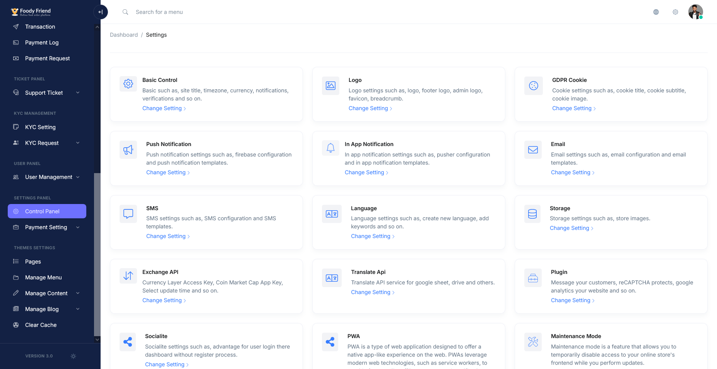Click the Translate Api card icon
Image resolution: width=717 pixels, height=369 pixels.
pyautogui.click(x=332, y=278)
